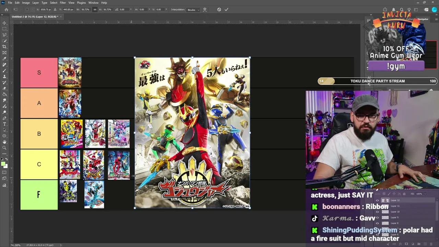This screenshot has height=247, width=439.
Task: Open the Edit Toolbar three-dots menu
Action: click(4, 154)
